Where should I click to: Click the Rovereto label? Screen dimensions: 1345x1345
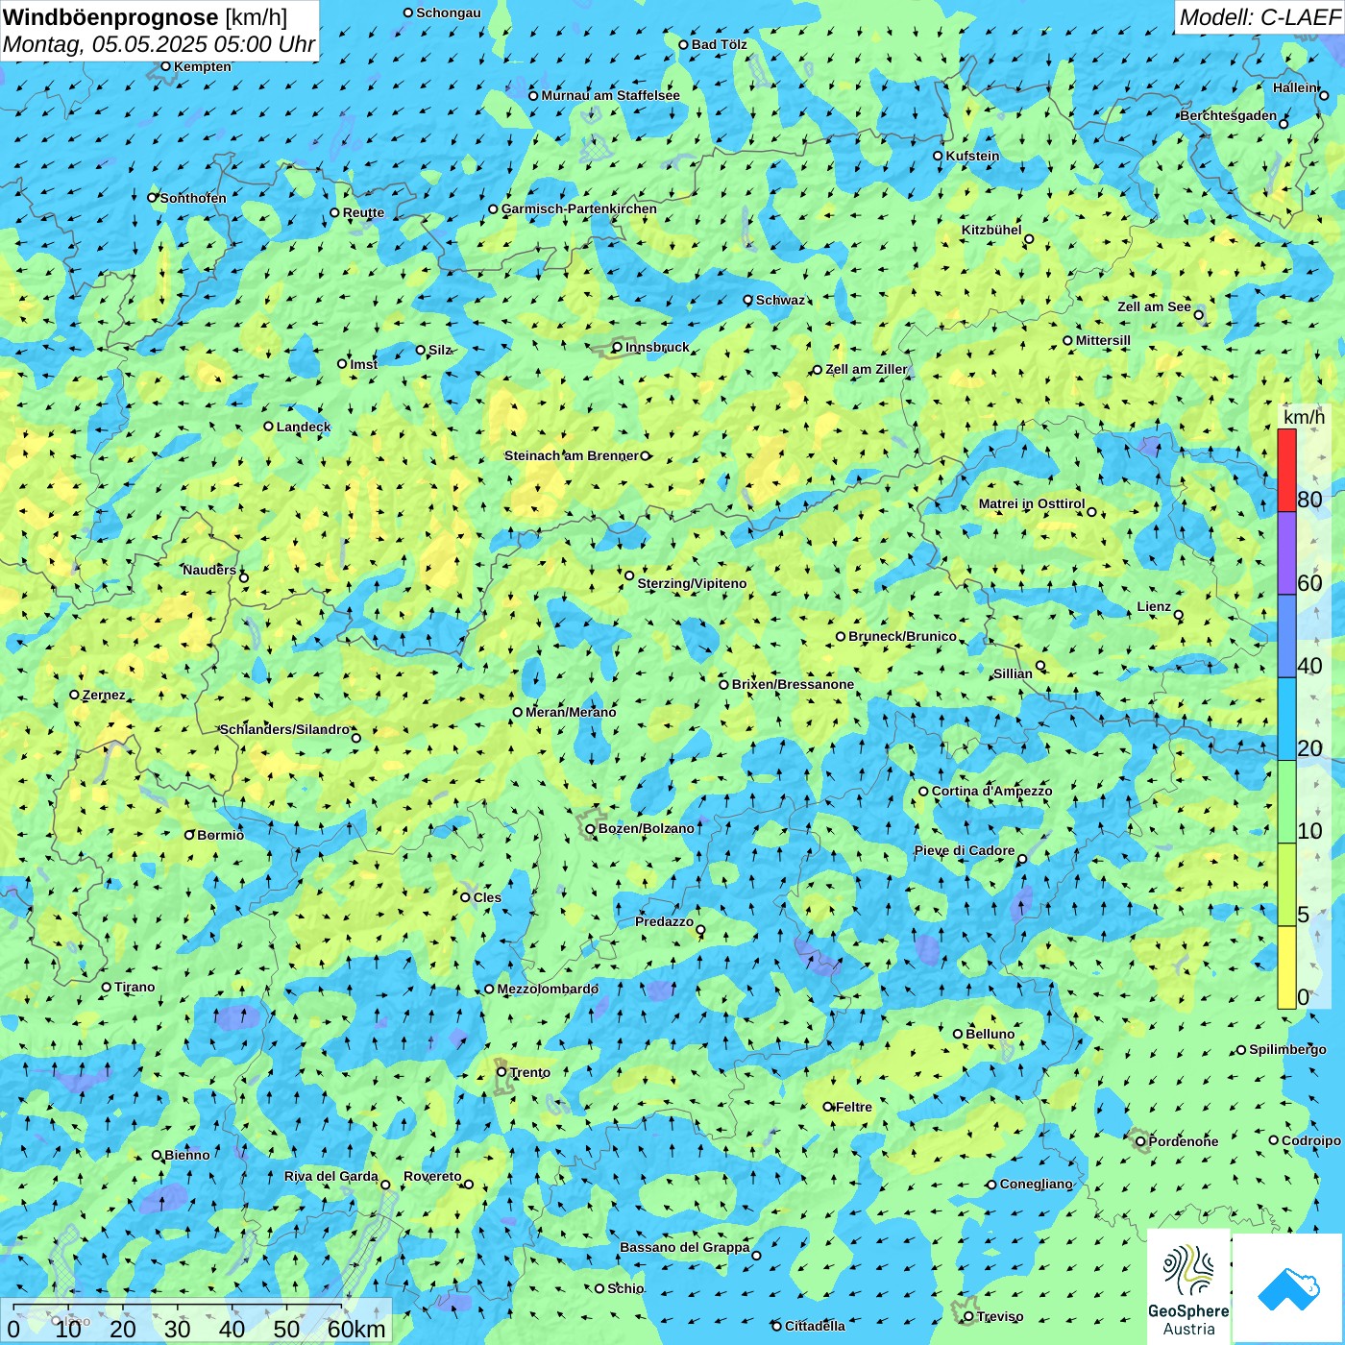click(432, 1176)
